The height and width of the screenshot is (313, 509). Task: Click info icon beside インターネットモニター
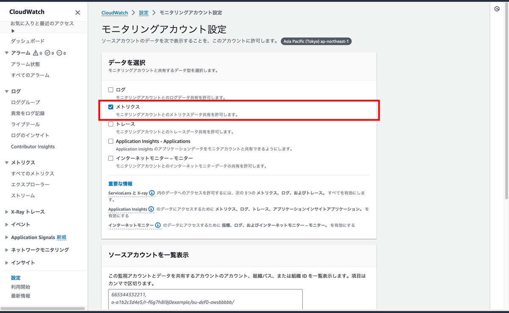(158, 225)
